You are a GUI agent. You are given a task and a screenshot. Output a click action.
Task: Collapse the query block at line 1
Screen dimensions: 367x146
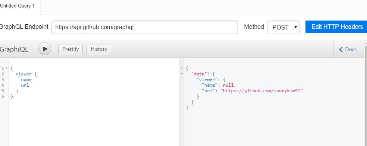tap(7, 68)
